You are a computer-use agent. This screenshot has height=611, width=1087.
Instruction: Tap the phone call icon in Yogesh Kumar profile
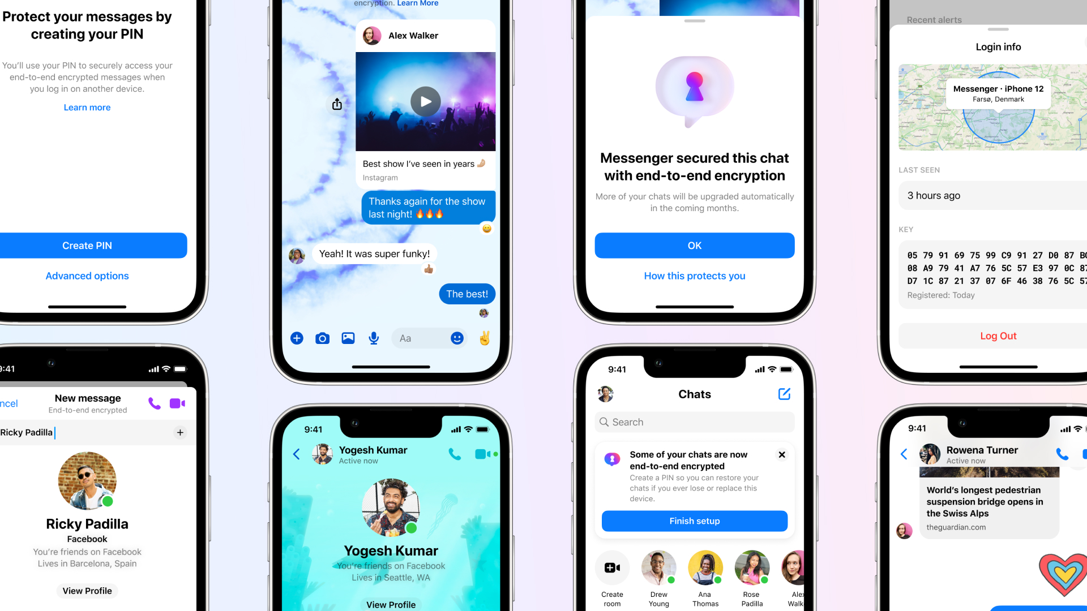click(x=456, y=454)
